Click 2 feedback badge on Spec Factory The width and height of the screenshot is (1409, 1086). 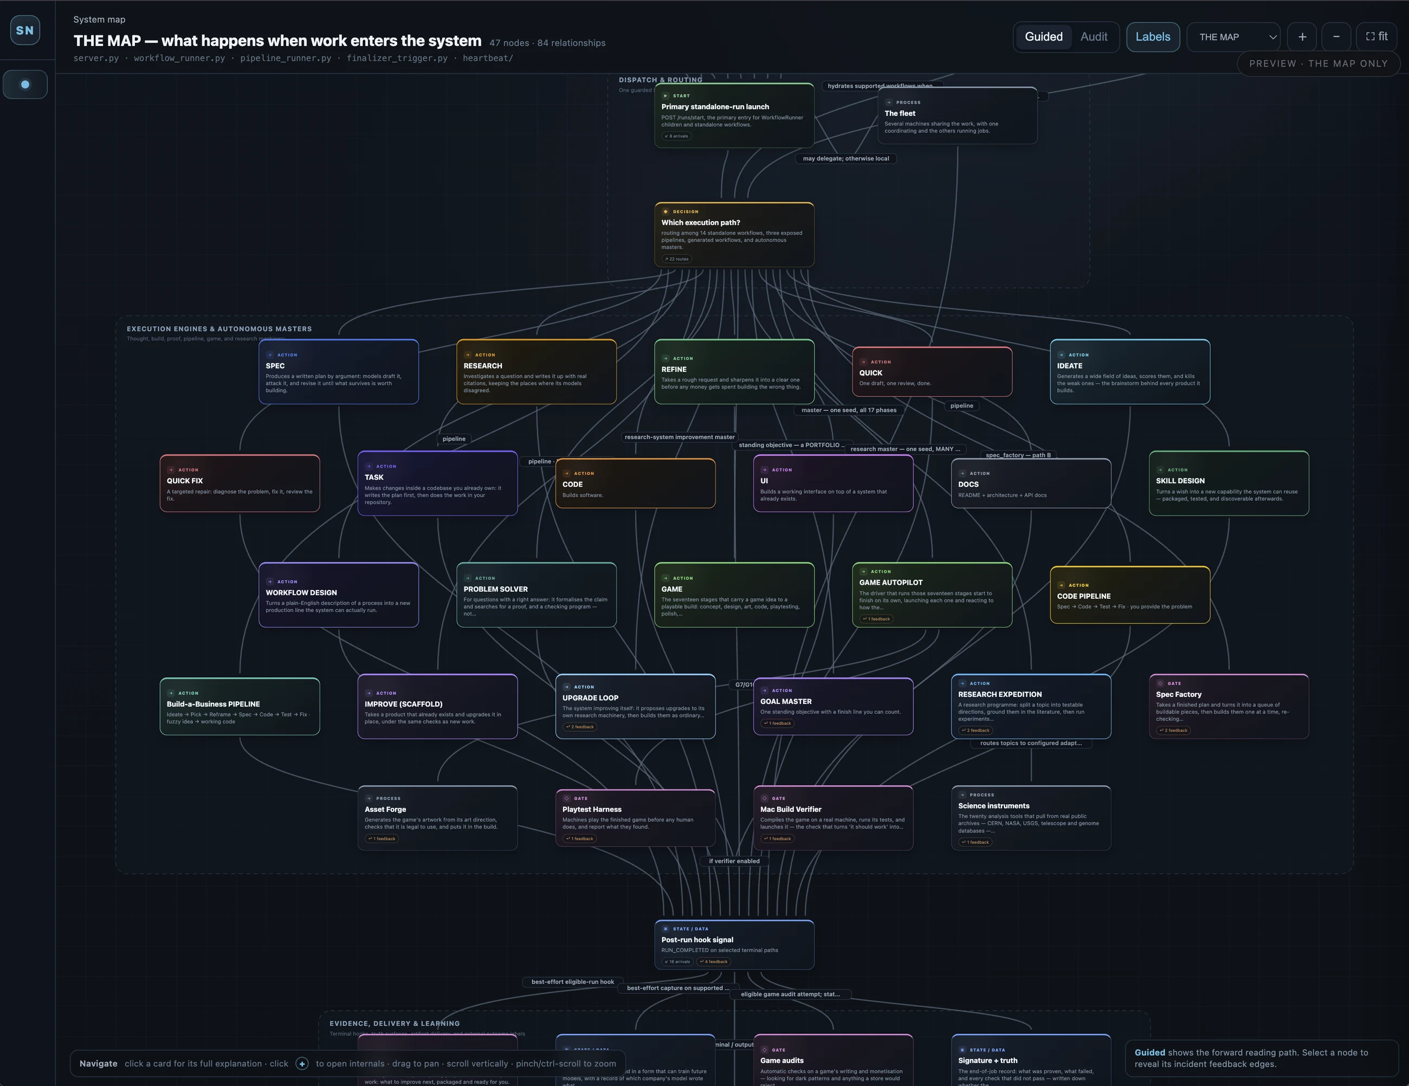tap(1173, 731)
